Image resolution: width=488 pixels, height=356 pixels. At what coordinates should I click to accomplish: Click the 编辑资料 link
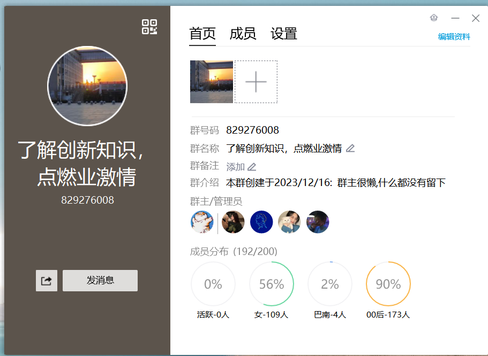click(454, 37)
